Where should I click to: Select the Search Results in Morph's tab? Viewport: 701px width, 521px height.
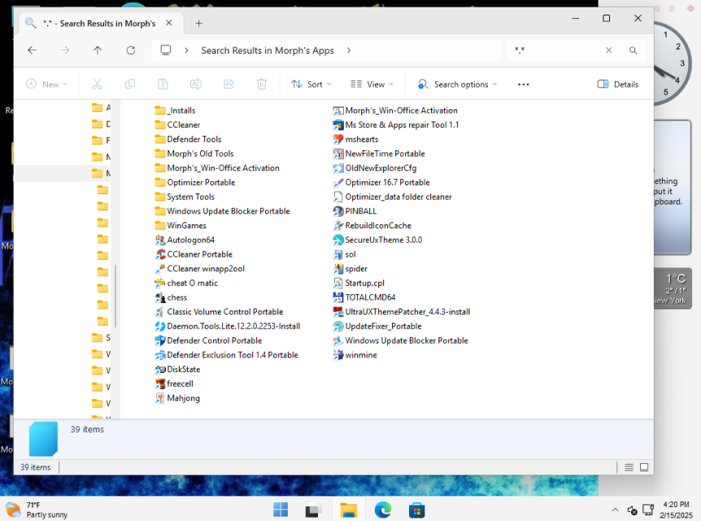(x=99, y=24)
